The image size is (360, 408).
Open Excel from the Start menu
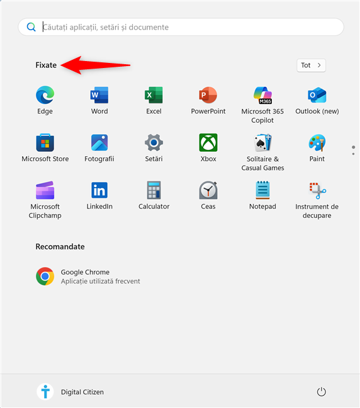[154, 101]
